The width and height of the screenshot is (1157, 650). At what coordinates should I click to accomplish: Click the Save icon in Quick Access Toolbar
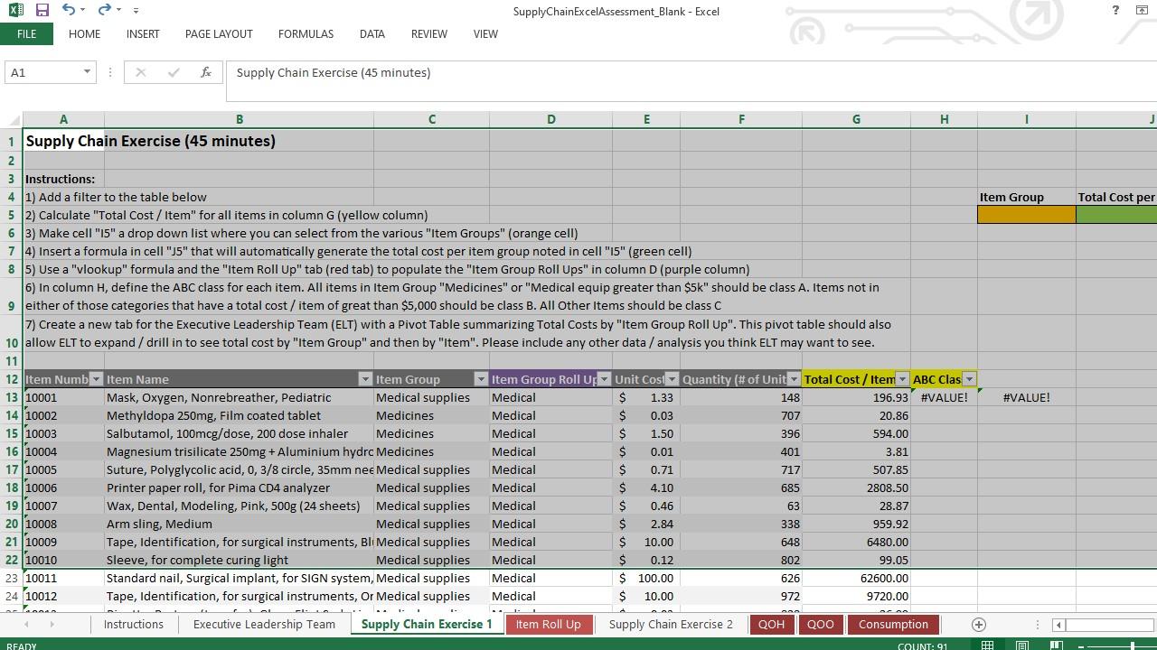point(42,10)
